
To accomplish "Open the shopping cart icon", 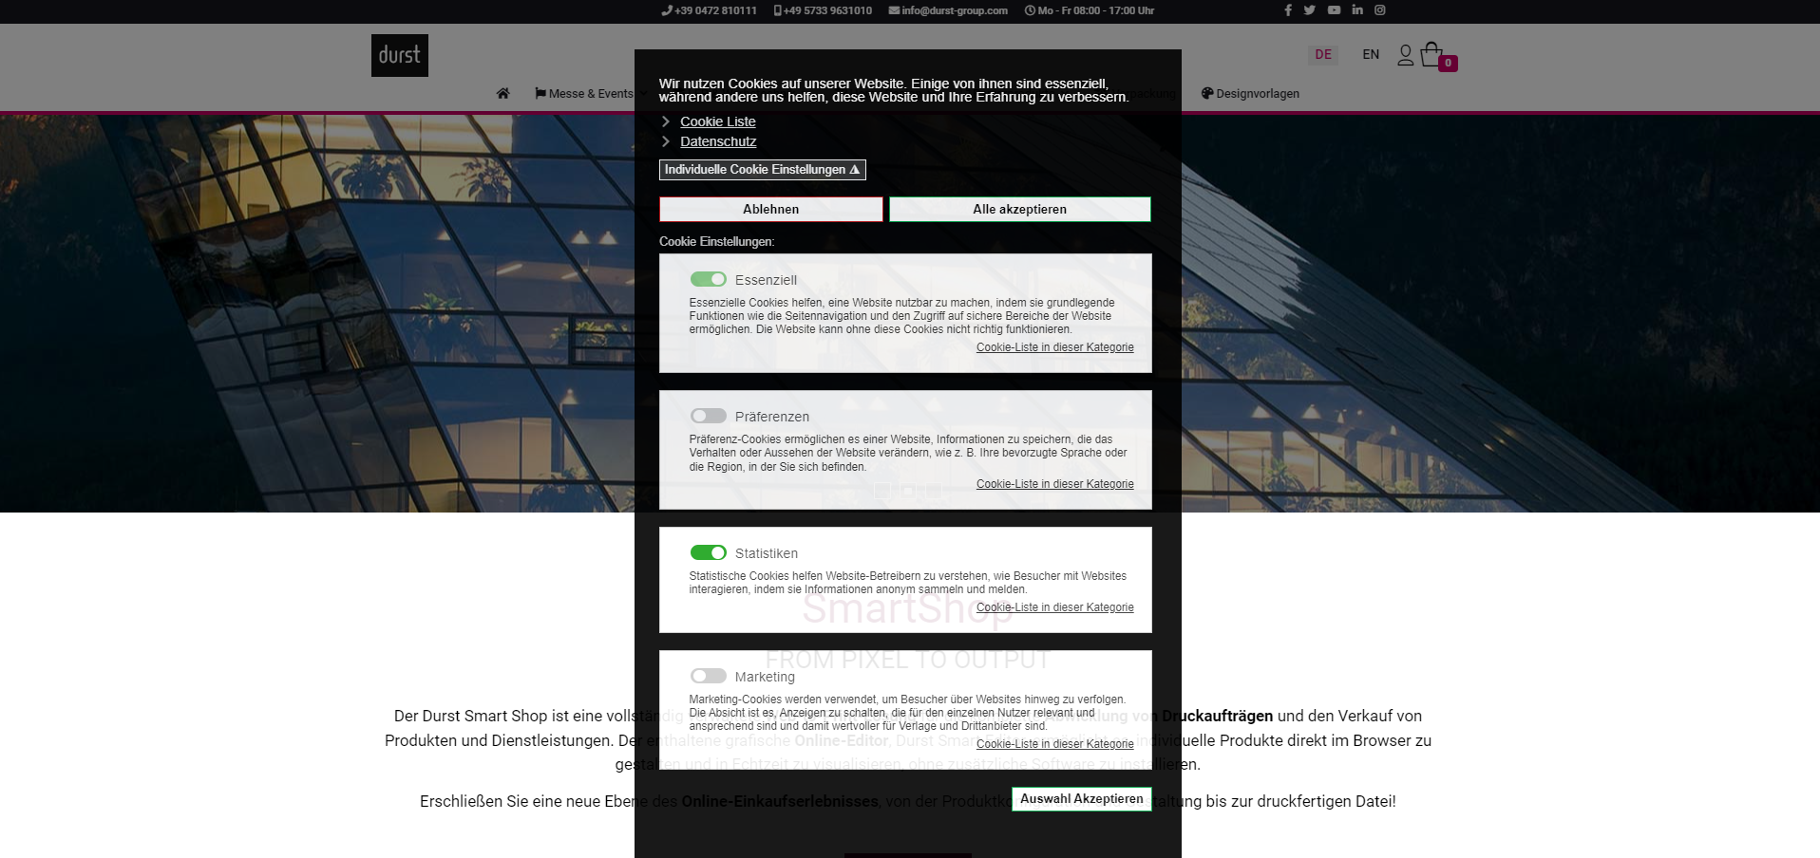I will point(1431,55).
